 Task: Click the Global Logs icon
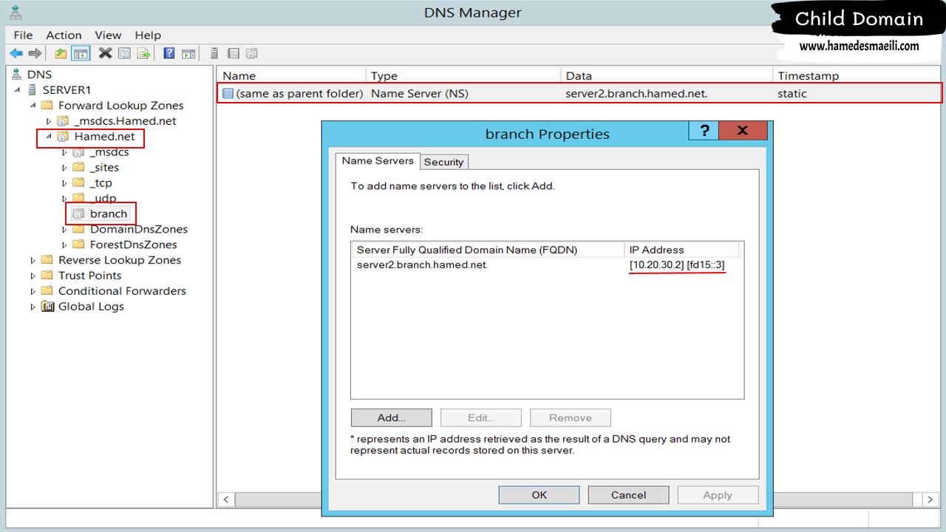coord(48,307)
